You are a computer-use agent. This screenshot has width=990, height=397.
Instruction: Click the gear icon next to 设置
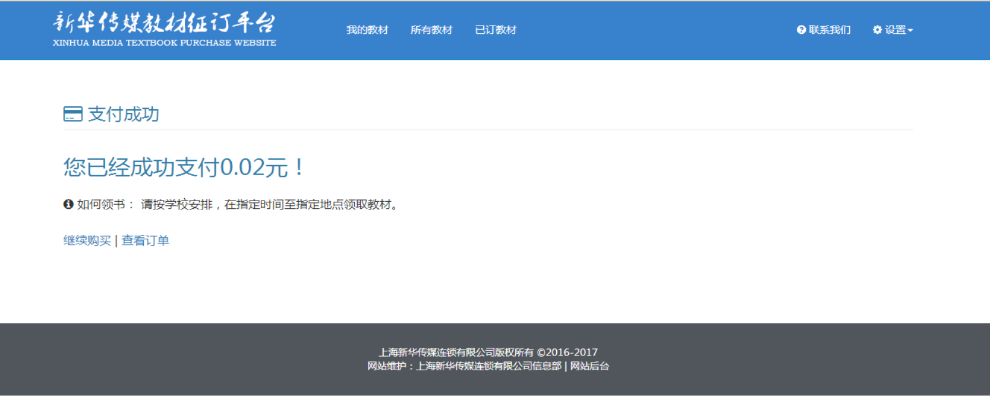click(877, 30)
